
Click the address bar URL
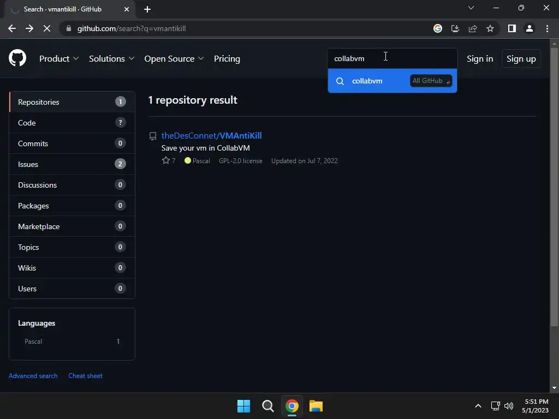[x=131, y=28]
